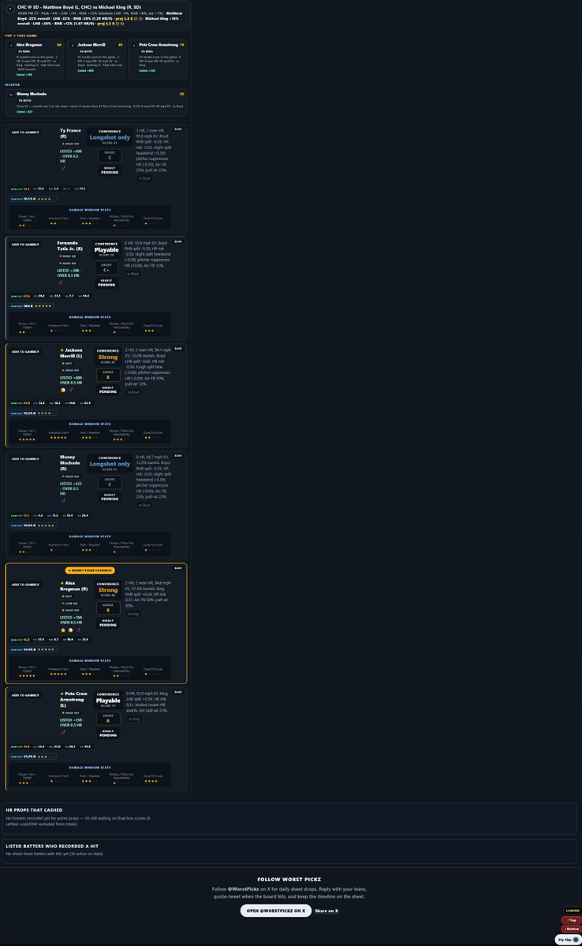Click Ty France contact star rating pill
This screenshot has width=582, height=946.
[32, 199]
